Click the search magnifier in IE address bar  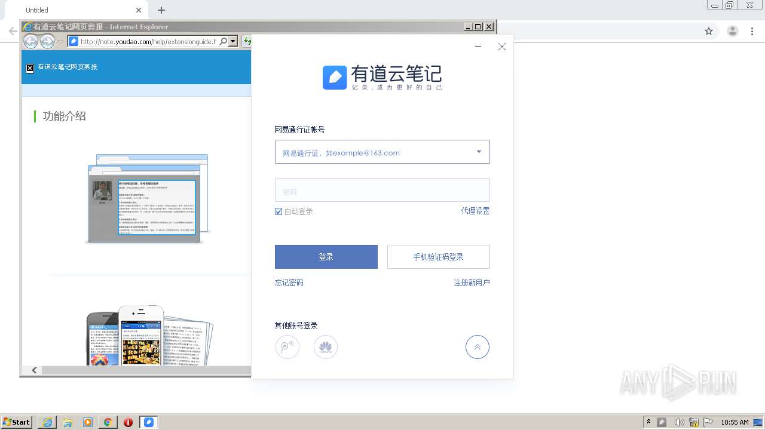click(x=224, y=41)
